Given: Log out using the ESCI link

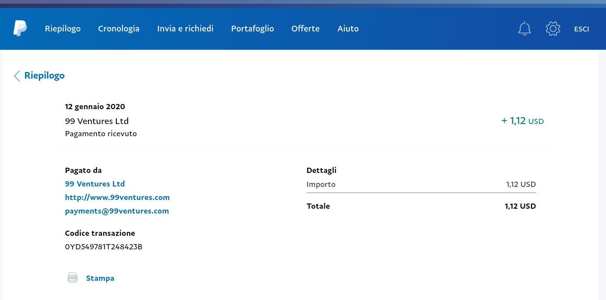Looking at the screenshot, I should (x=582, y=29).
